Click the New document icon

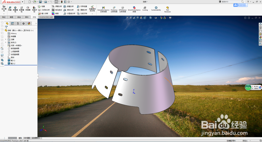point(30,2)
